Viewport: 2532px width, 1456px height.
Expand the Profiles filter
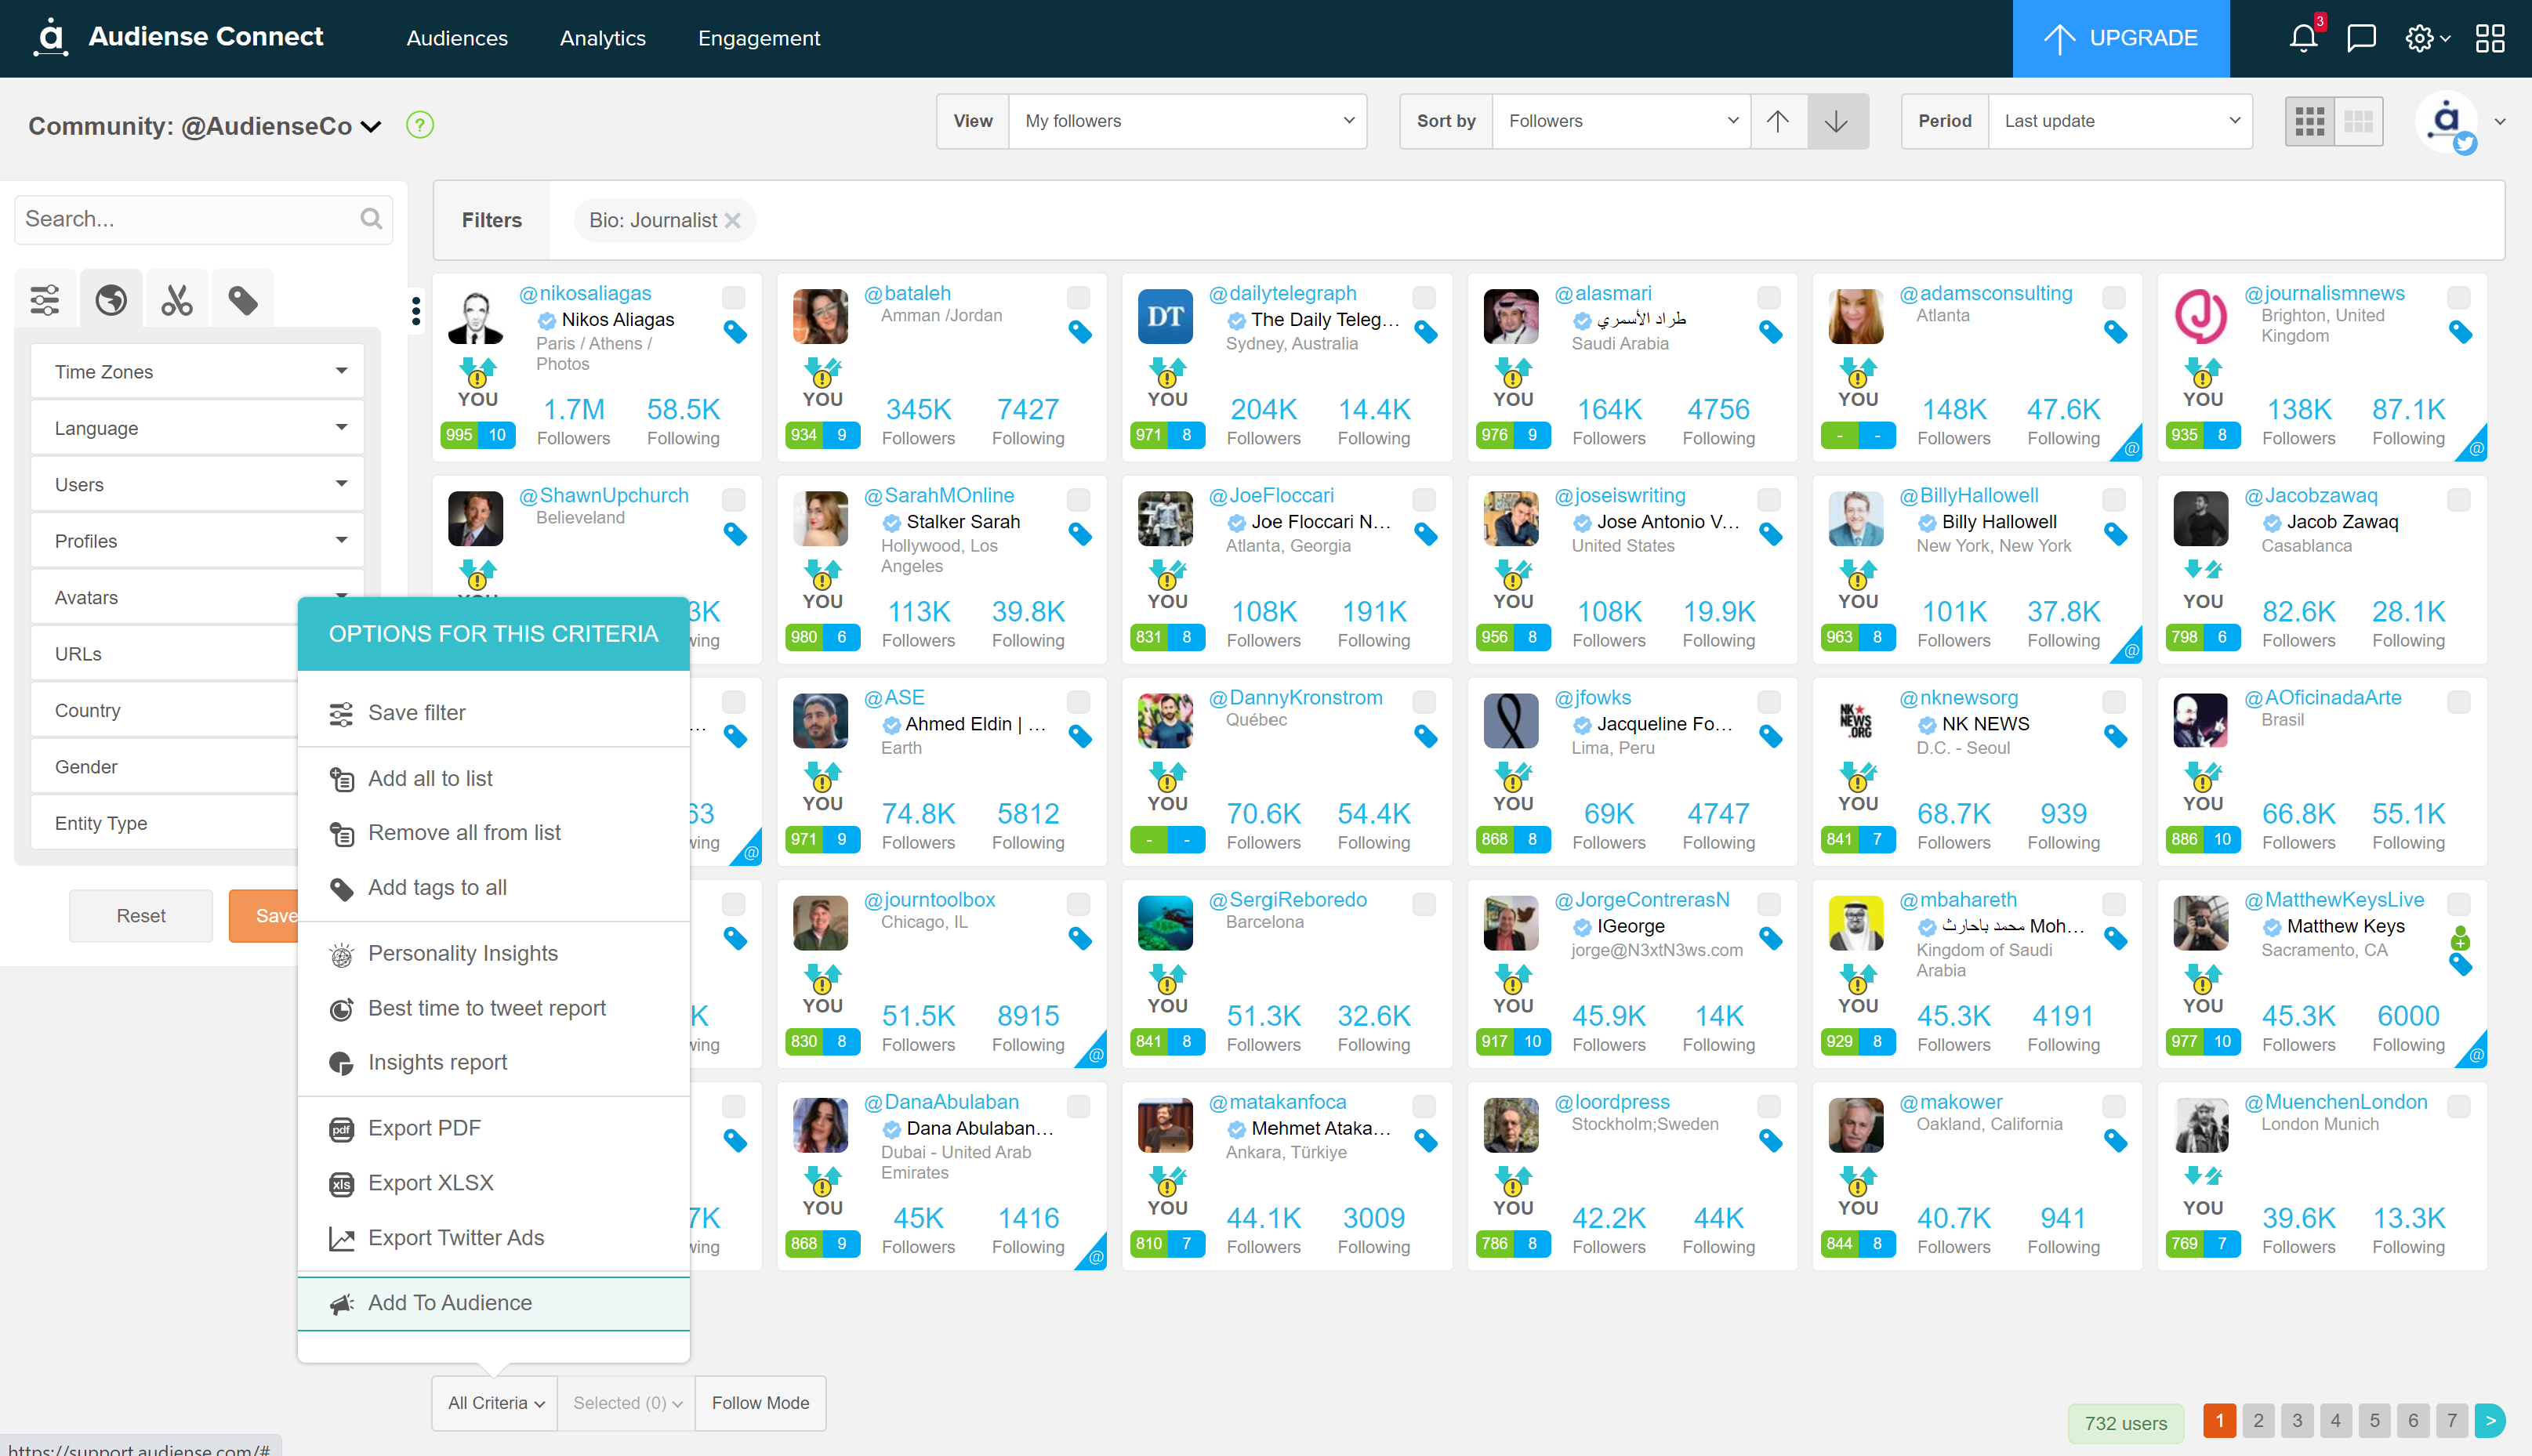click(198, 541)
